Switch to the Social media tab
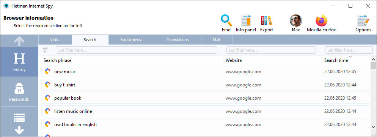The height and width of the screenshot is (137, 377). click(131, 40)
